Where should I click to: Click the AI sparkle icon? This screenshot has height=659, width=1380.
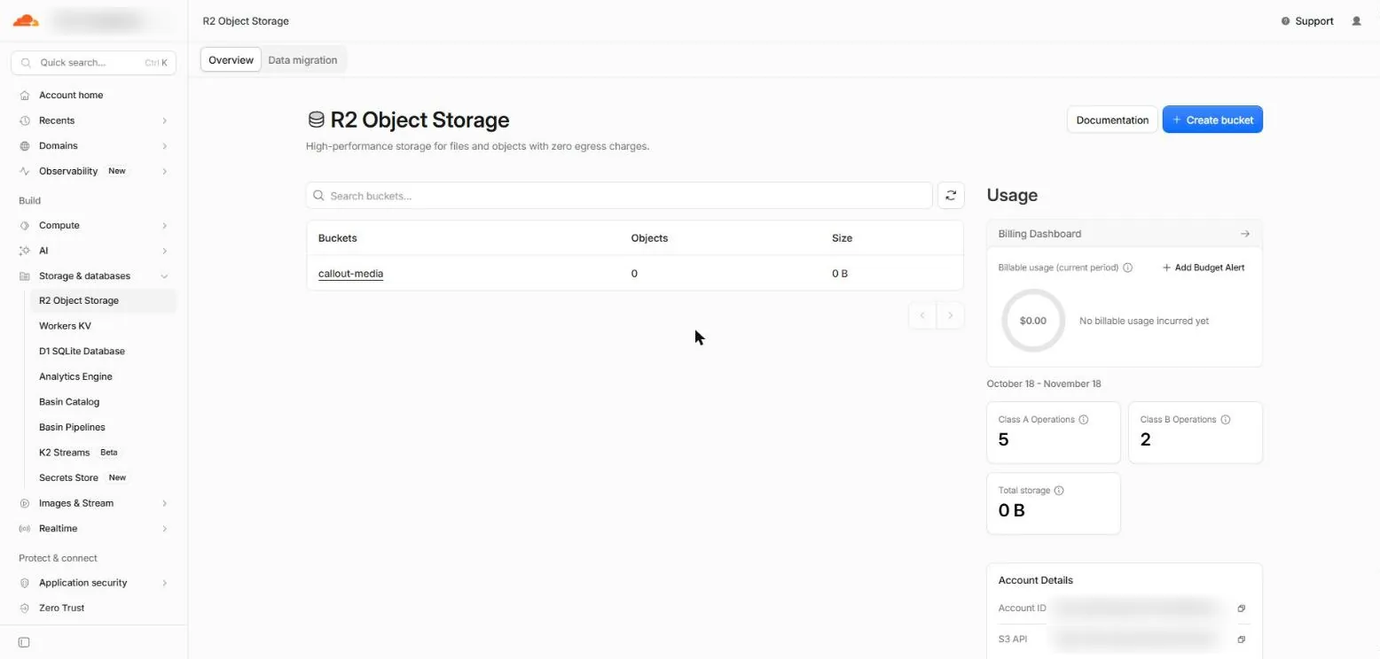coord(25,251)
